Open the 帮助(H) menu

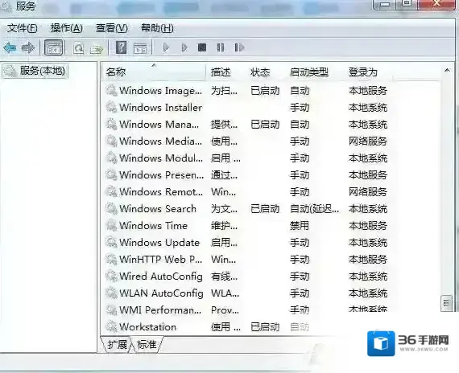point(157,28)
